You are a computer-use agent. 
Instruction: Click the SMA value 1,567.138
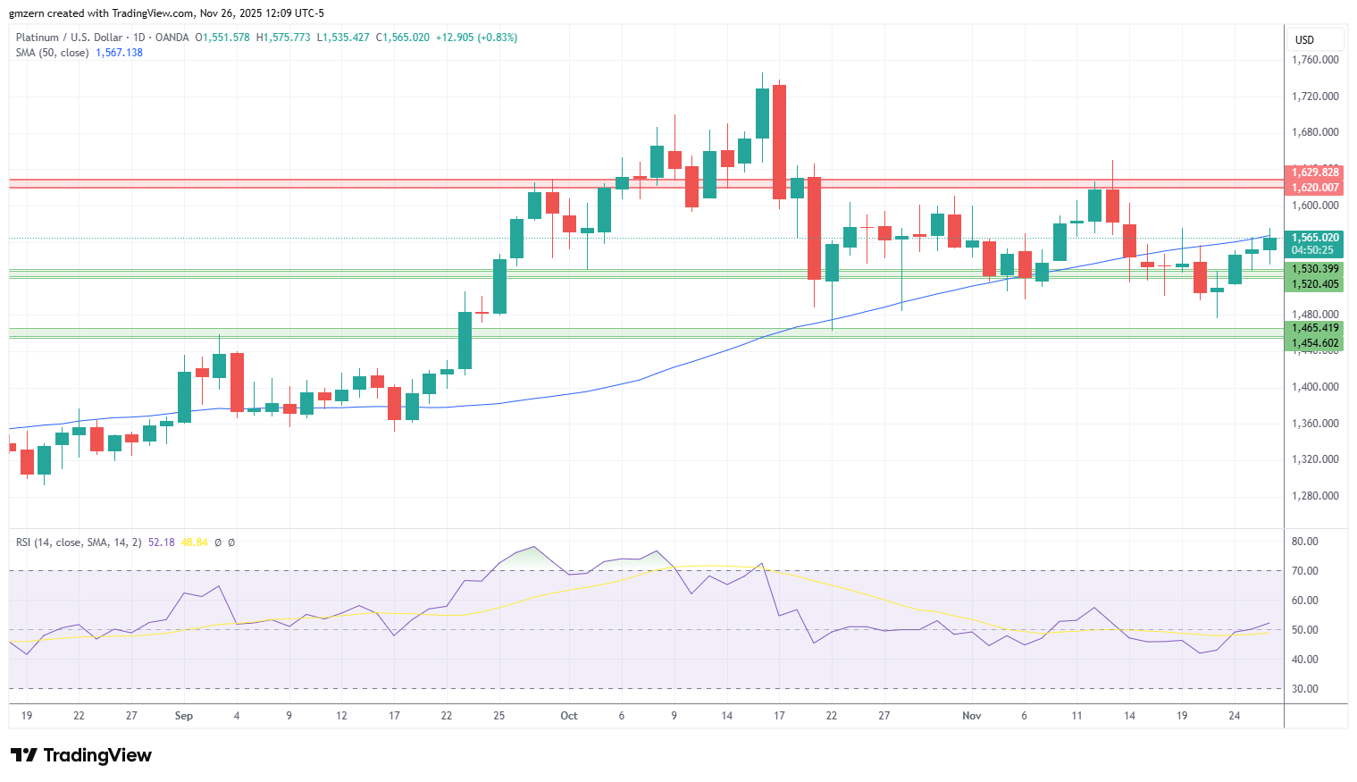[119, 53]
